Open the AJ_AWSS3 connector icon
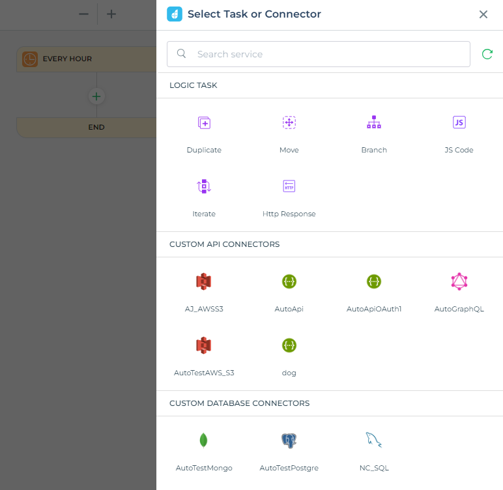Screen dimensions: 503x490 pos(204,281)
